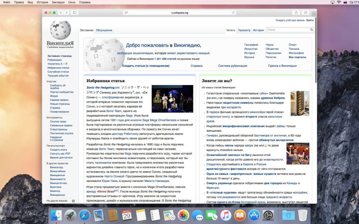Toggle Safari sidebar button

pos(74,13)
